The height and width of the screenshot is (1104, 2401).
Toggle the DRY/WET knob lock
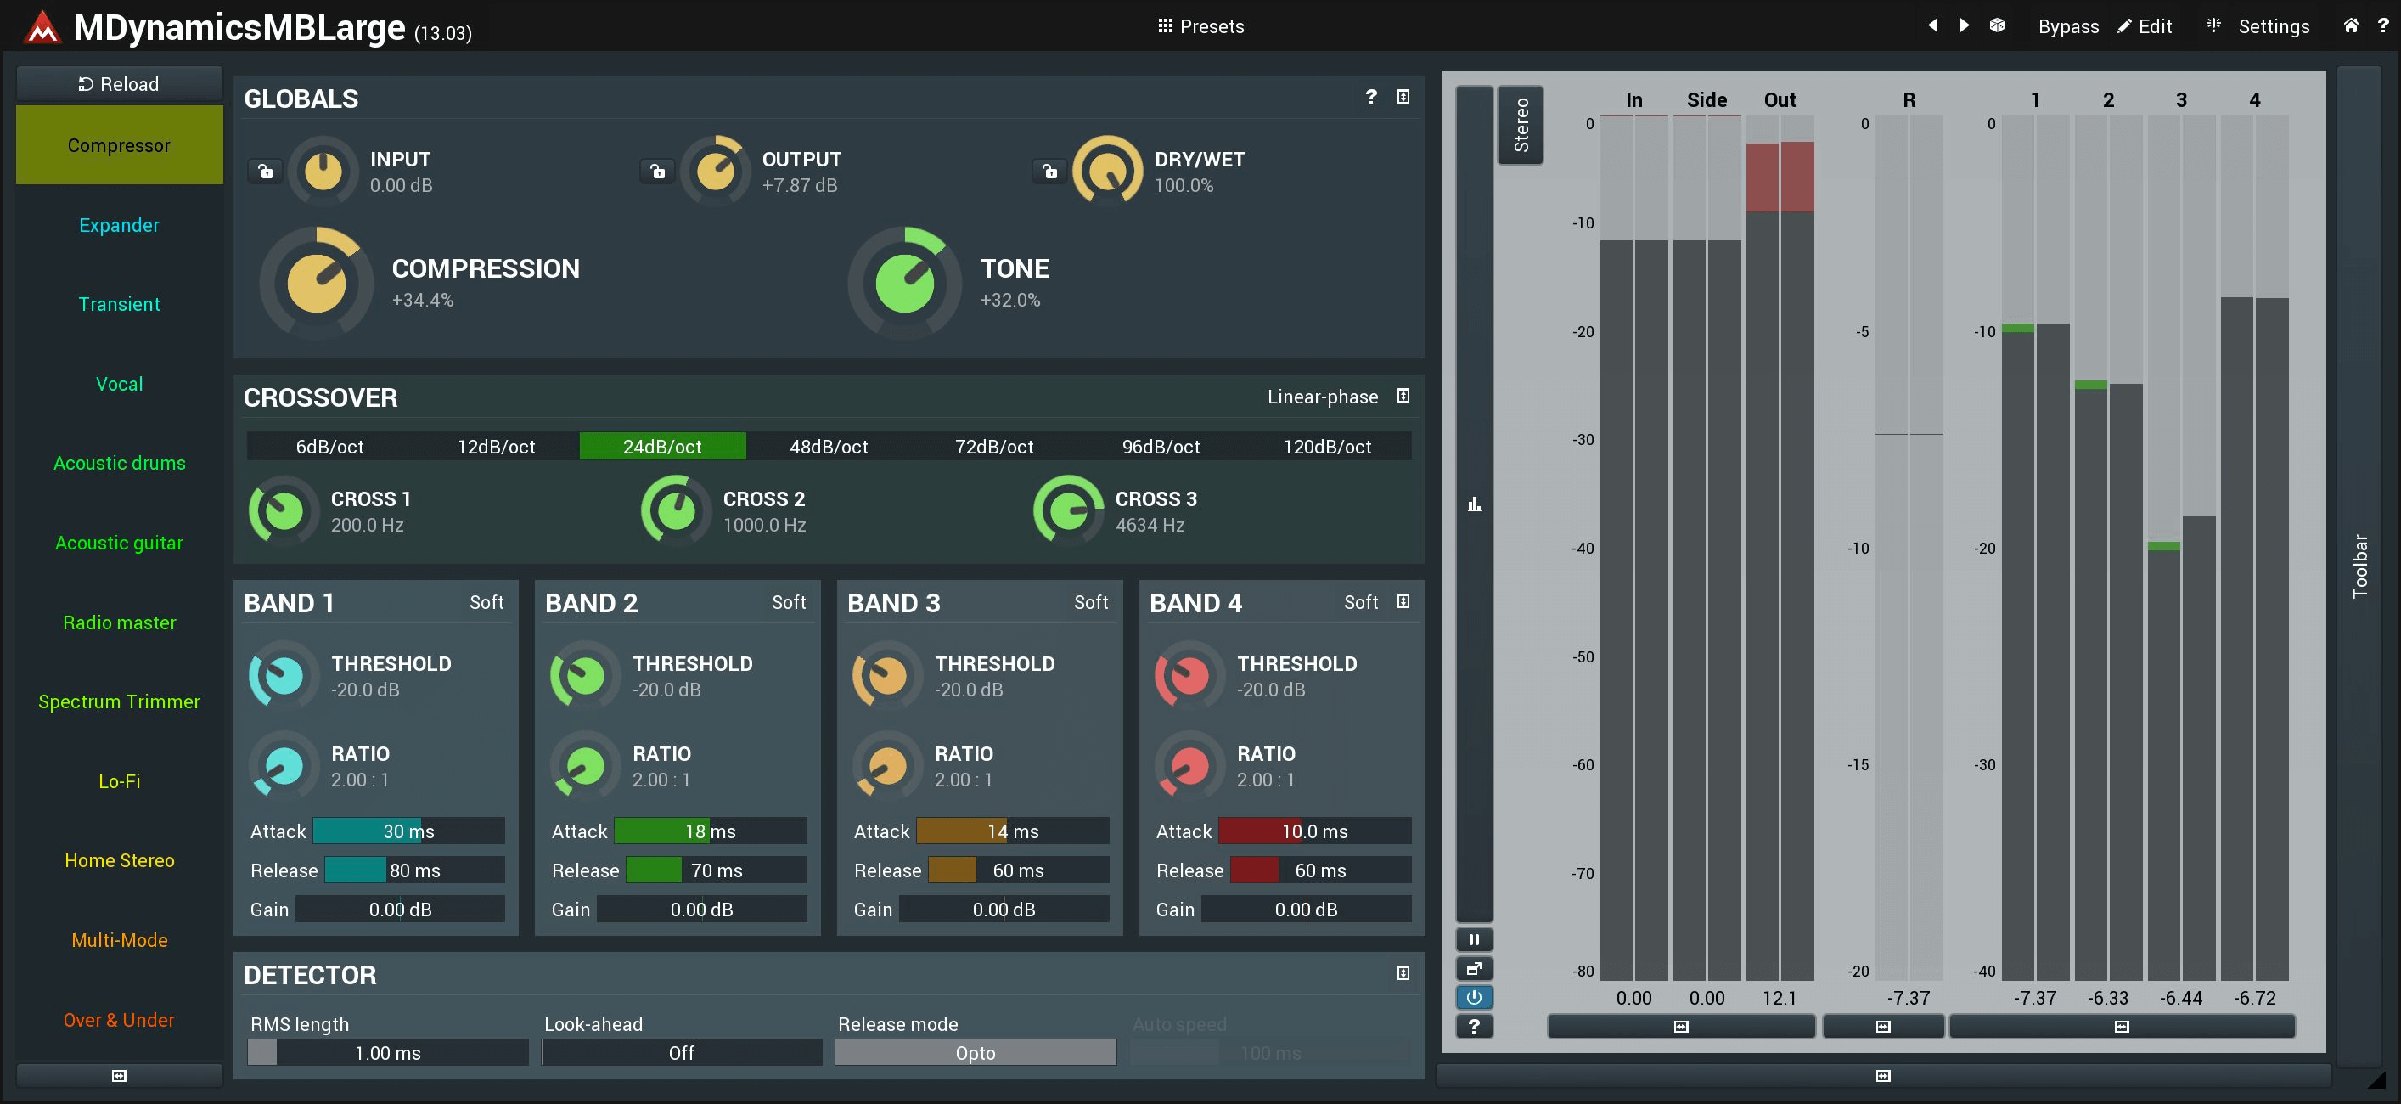click(x=1050, y=171)
